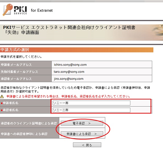Click the 失効対象者メールアドレス label cell
The width and height of the screenshot is (163, 149).
point(26,72)
